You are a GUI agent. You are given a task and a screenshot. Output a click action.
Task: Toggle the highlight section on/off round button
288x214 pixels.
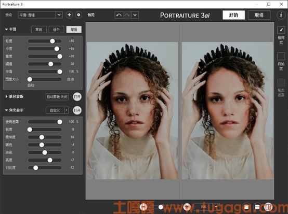[77, 110]
